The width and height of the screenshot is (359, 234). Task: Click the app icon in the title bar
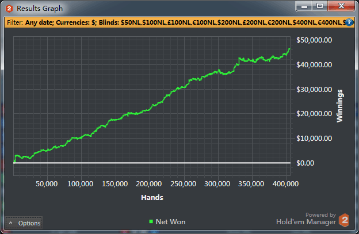(x=9, y=8)
